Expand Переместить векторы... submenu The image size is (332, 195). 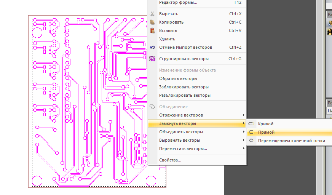197,149
